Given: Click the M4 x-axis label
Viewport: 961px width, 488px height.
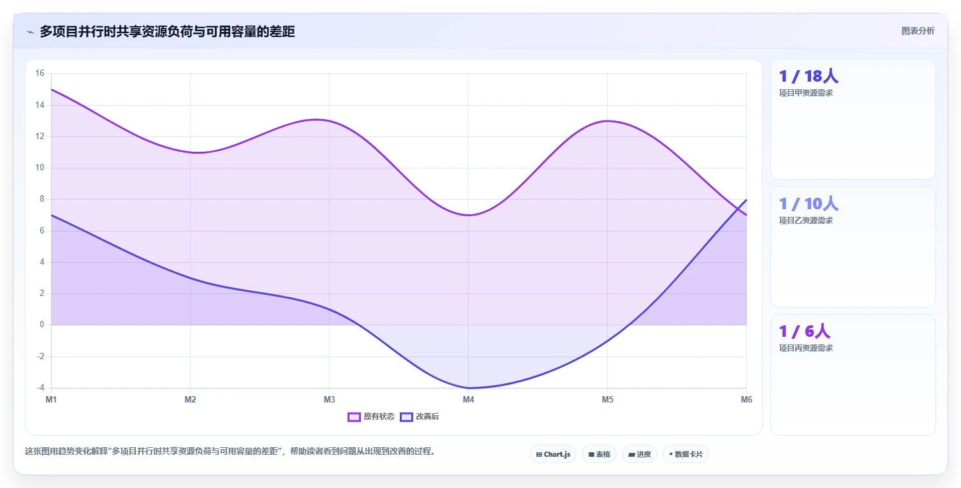Looking at the screenshot, I should [468, 400].
